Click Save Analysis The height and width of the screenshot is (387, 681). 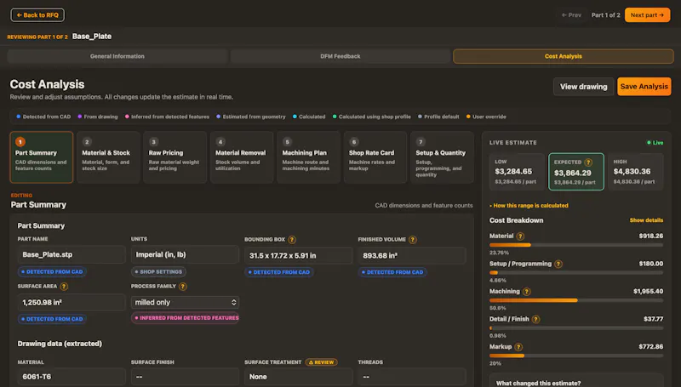tap(644, 87)
